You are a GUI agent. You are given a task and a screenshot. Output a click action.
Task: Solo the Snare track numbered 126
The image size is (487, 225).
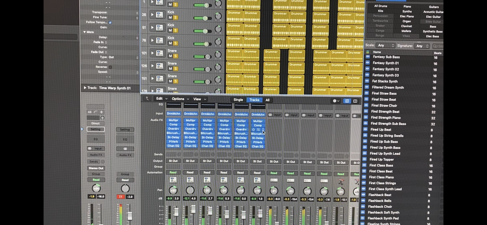(x=175, y=69)
